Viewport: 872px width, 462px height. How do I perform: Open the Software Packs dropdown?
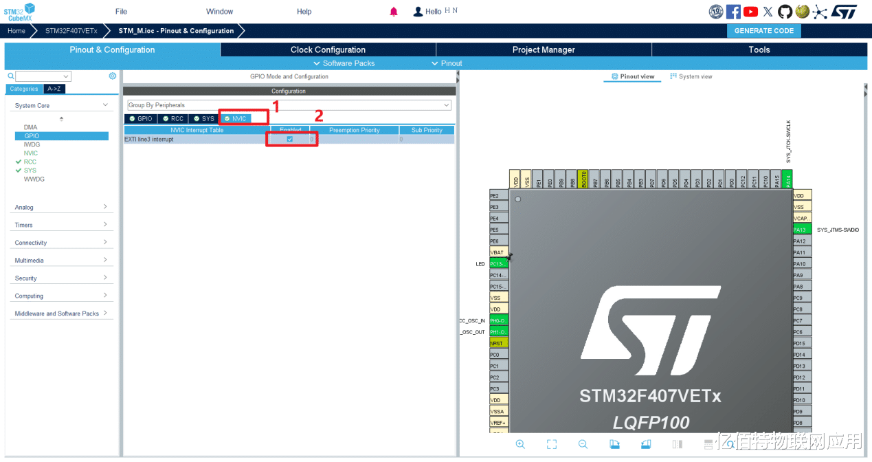point(344,63)
